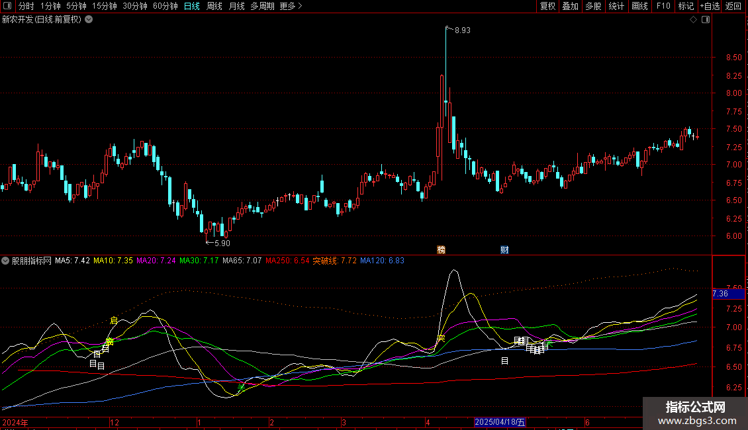The image size is (748, 430).
Task: Click the 启 signal marker in indicator panel
Action: pos(114,320)
